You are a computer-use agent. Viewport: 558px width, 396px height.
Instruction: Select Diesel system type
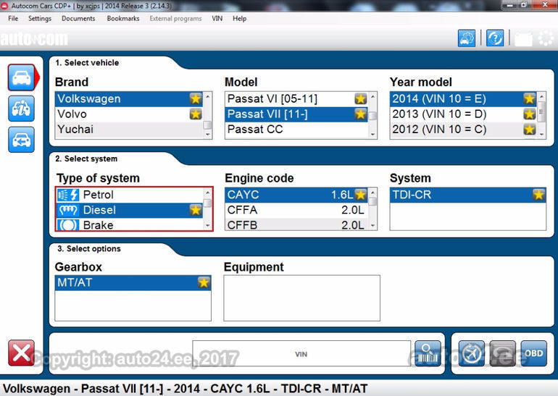[130, 210]
